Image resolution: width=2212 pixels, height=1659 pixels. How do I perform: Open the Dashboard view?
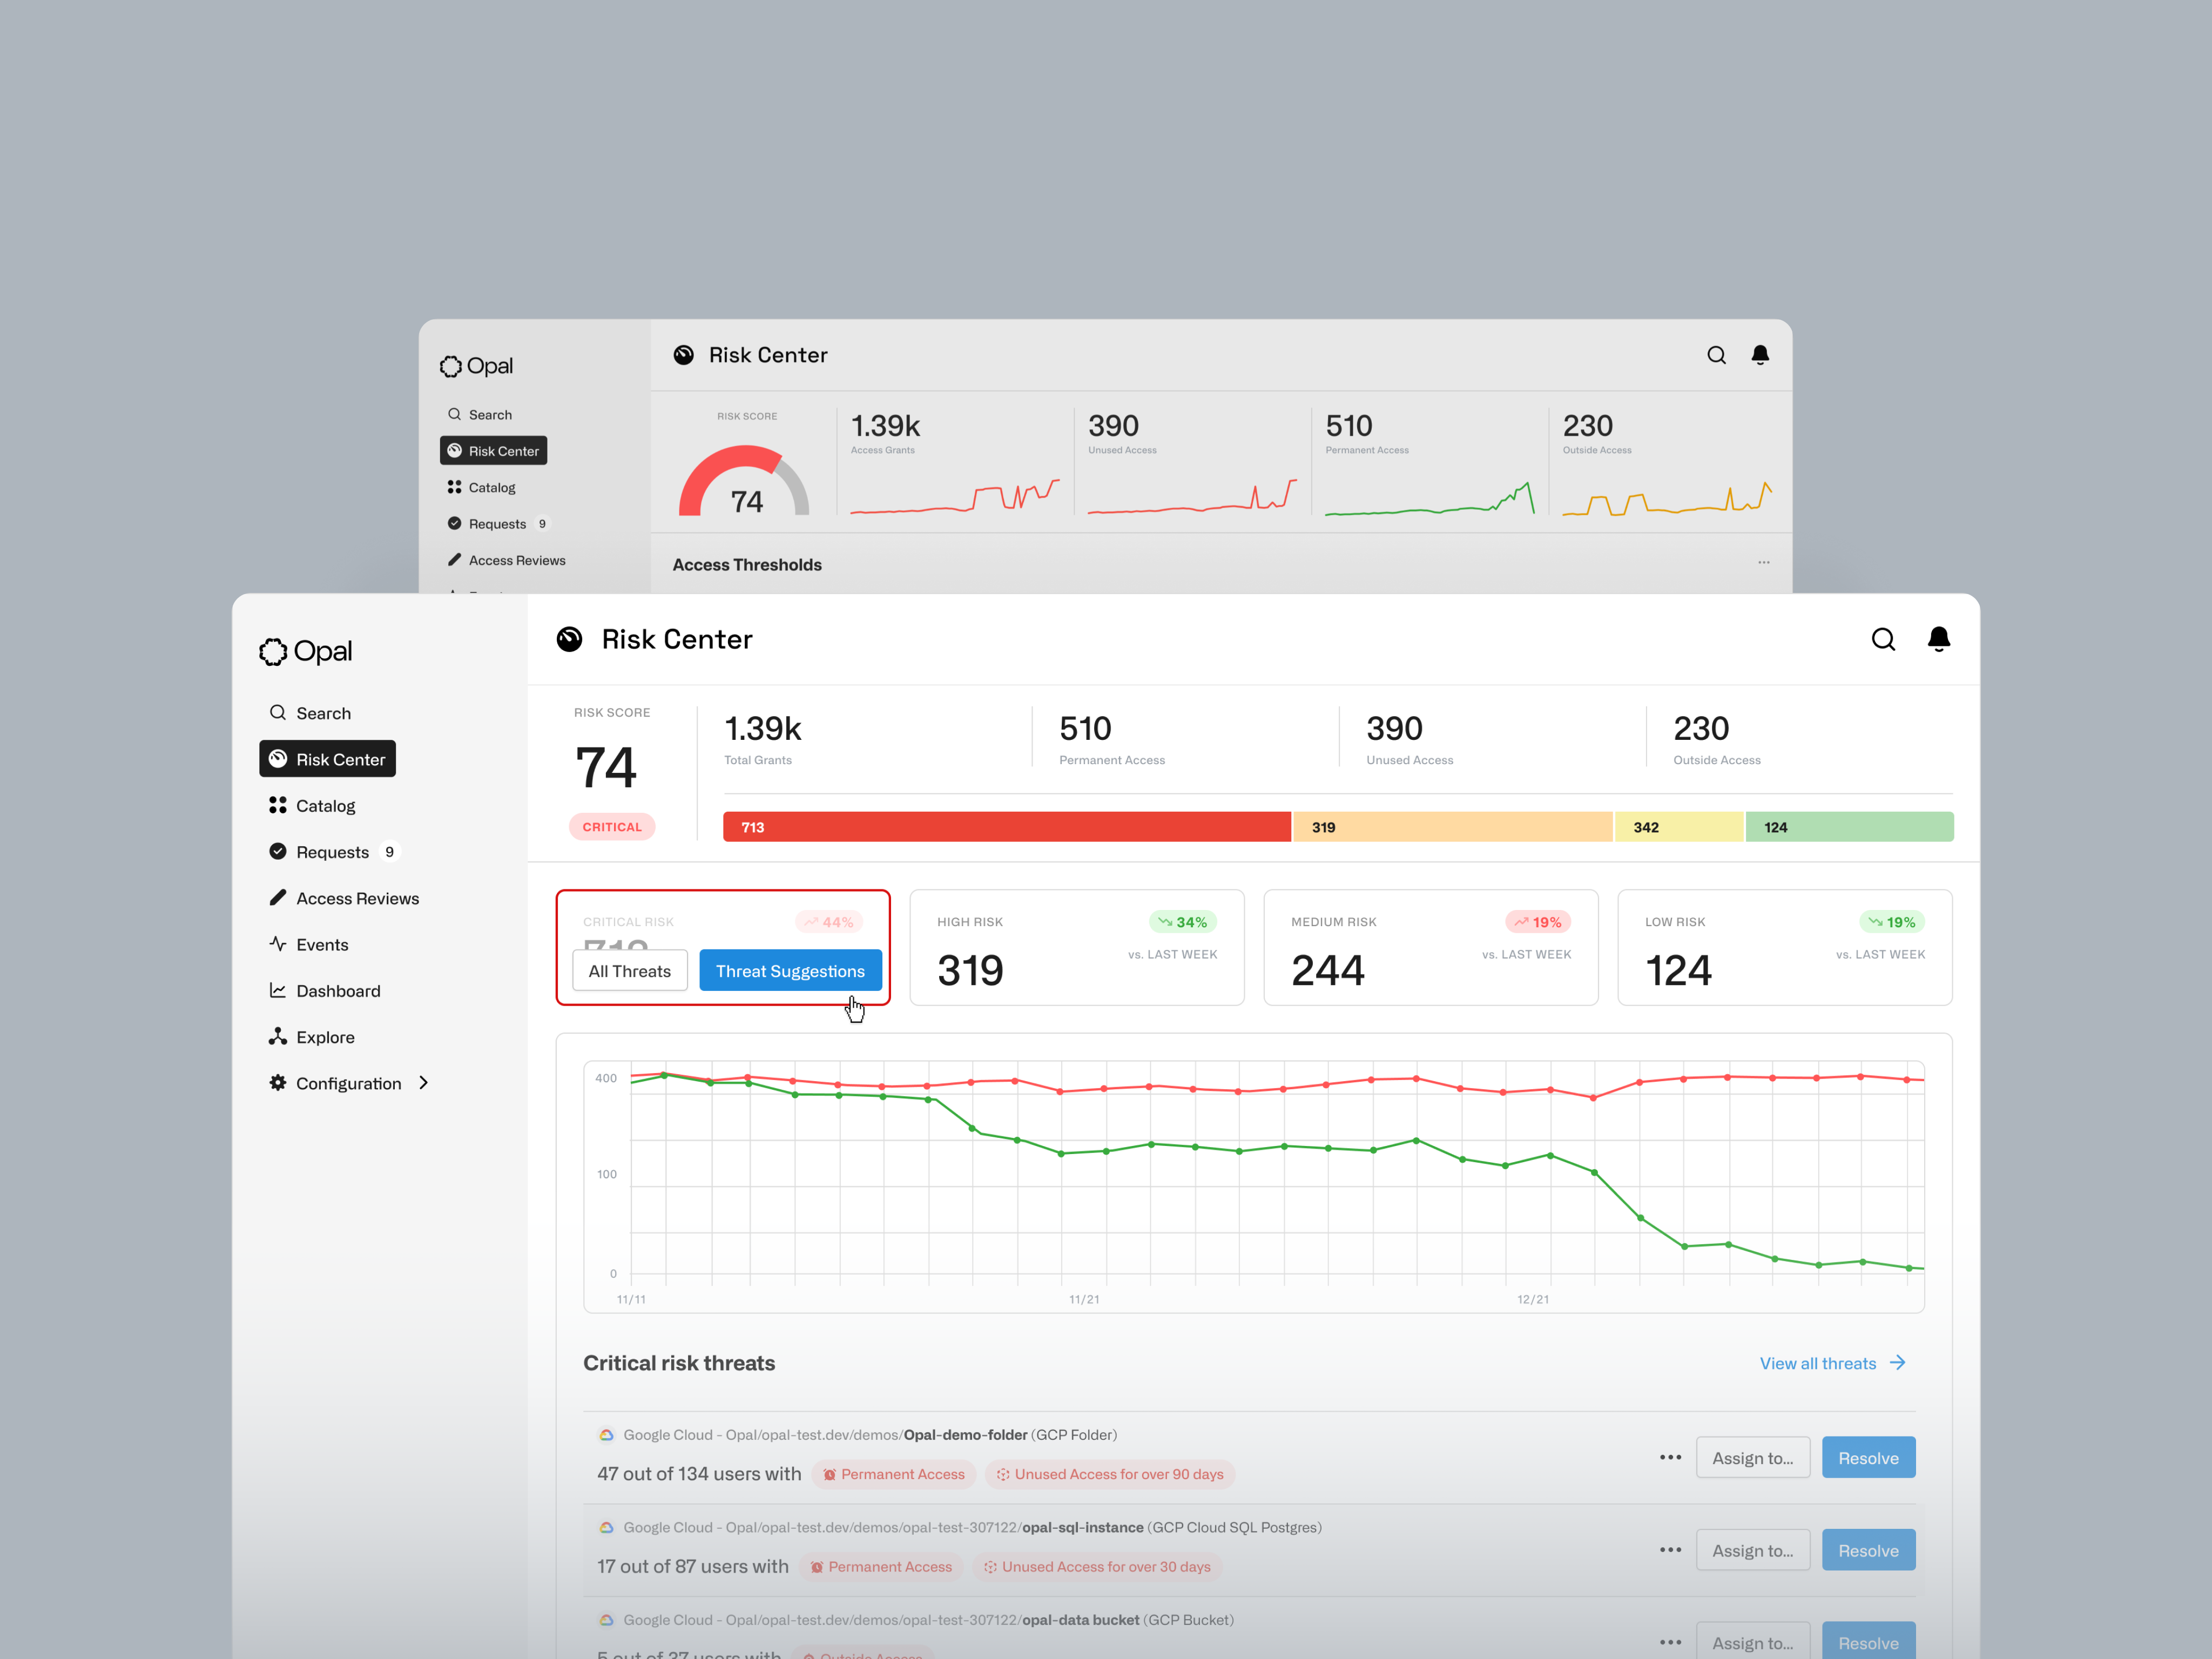click(x=338, y=990)
